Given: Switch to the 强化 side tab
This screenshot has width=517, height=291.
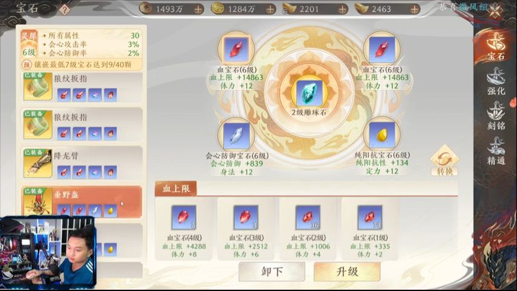Looking at the screenshot, I should point(496,82).
